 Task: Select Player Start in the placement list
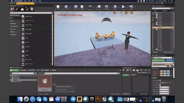click(37, 34)
